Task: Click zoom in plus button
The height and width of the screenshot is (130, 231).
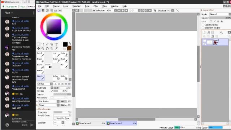Action: 123,10
